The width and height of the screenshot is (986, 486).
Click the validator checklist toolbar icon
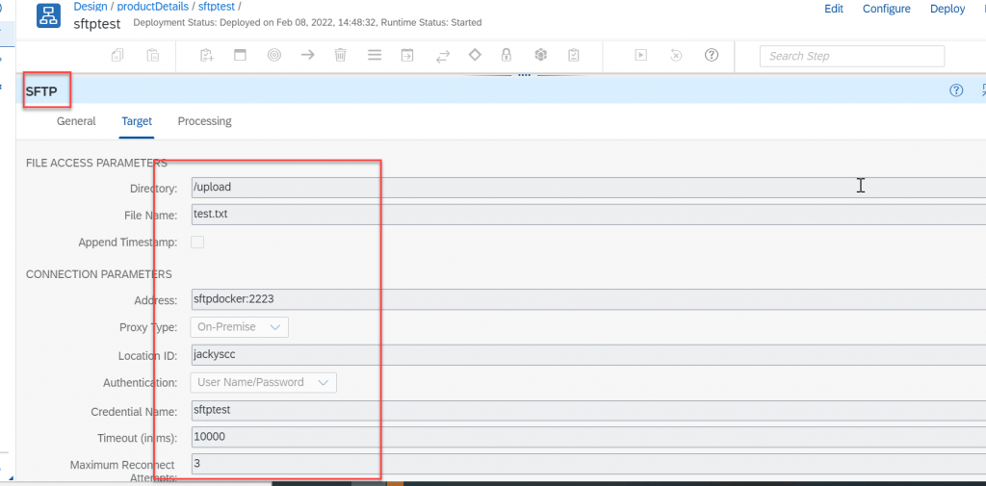tap(574, 55)
